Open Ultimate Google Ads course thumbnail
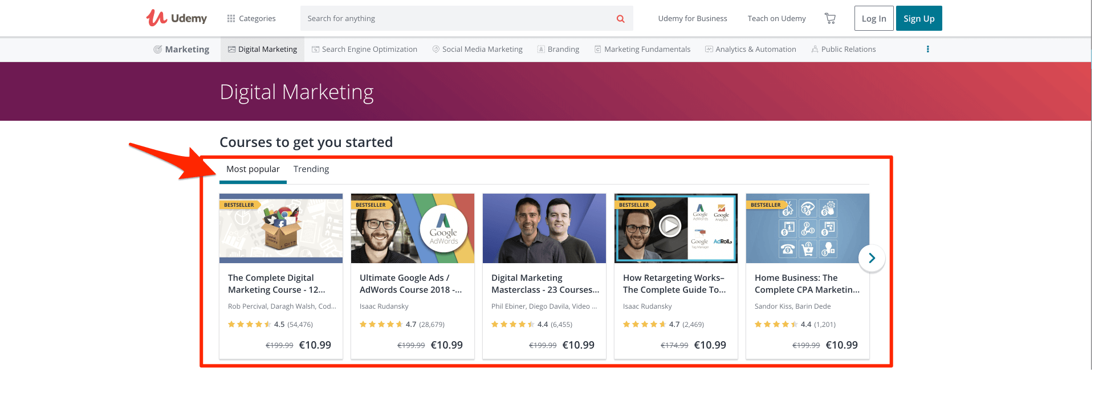The image size is (1115, 393). coord(413,228)
